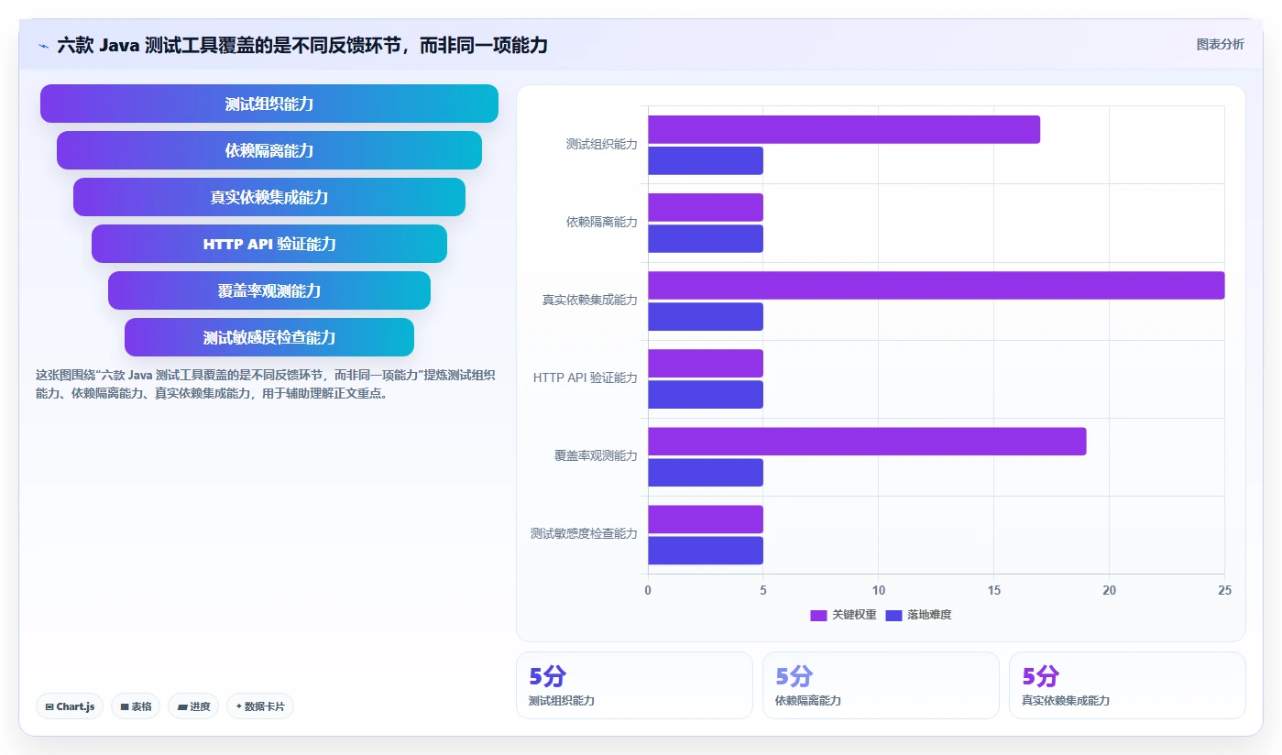Toggle the 关键权重 legend item
The width and height of the screenshot is (1282, 755).
coord(843,615)
